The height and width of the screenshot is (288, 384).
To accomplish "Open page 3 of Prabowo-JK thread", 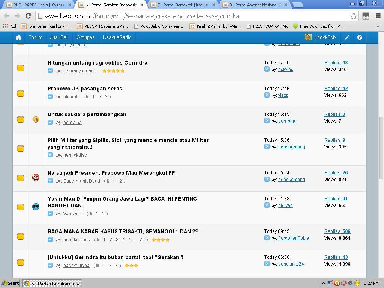I will coord(106,97).
